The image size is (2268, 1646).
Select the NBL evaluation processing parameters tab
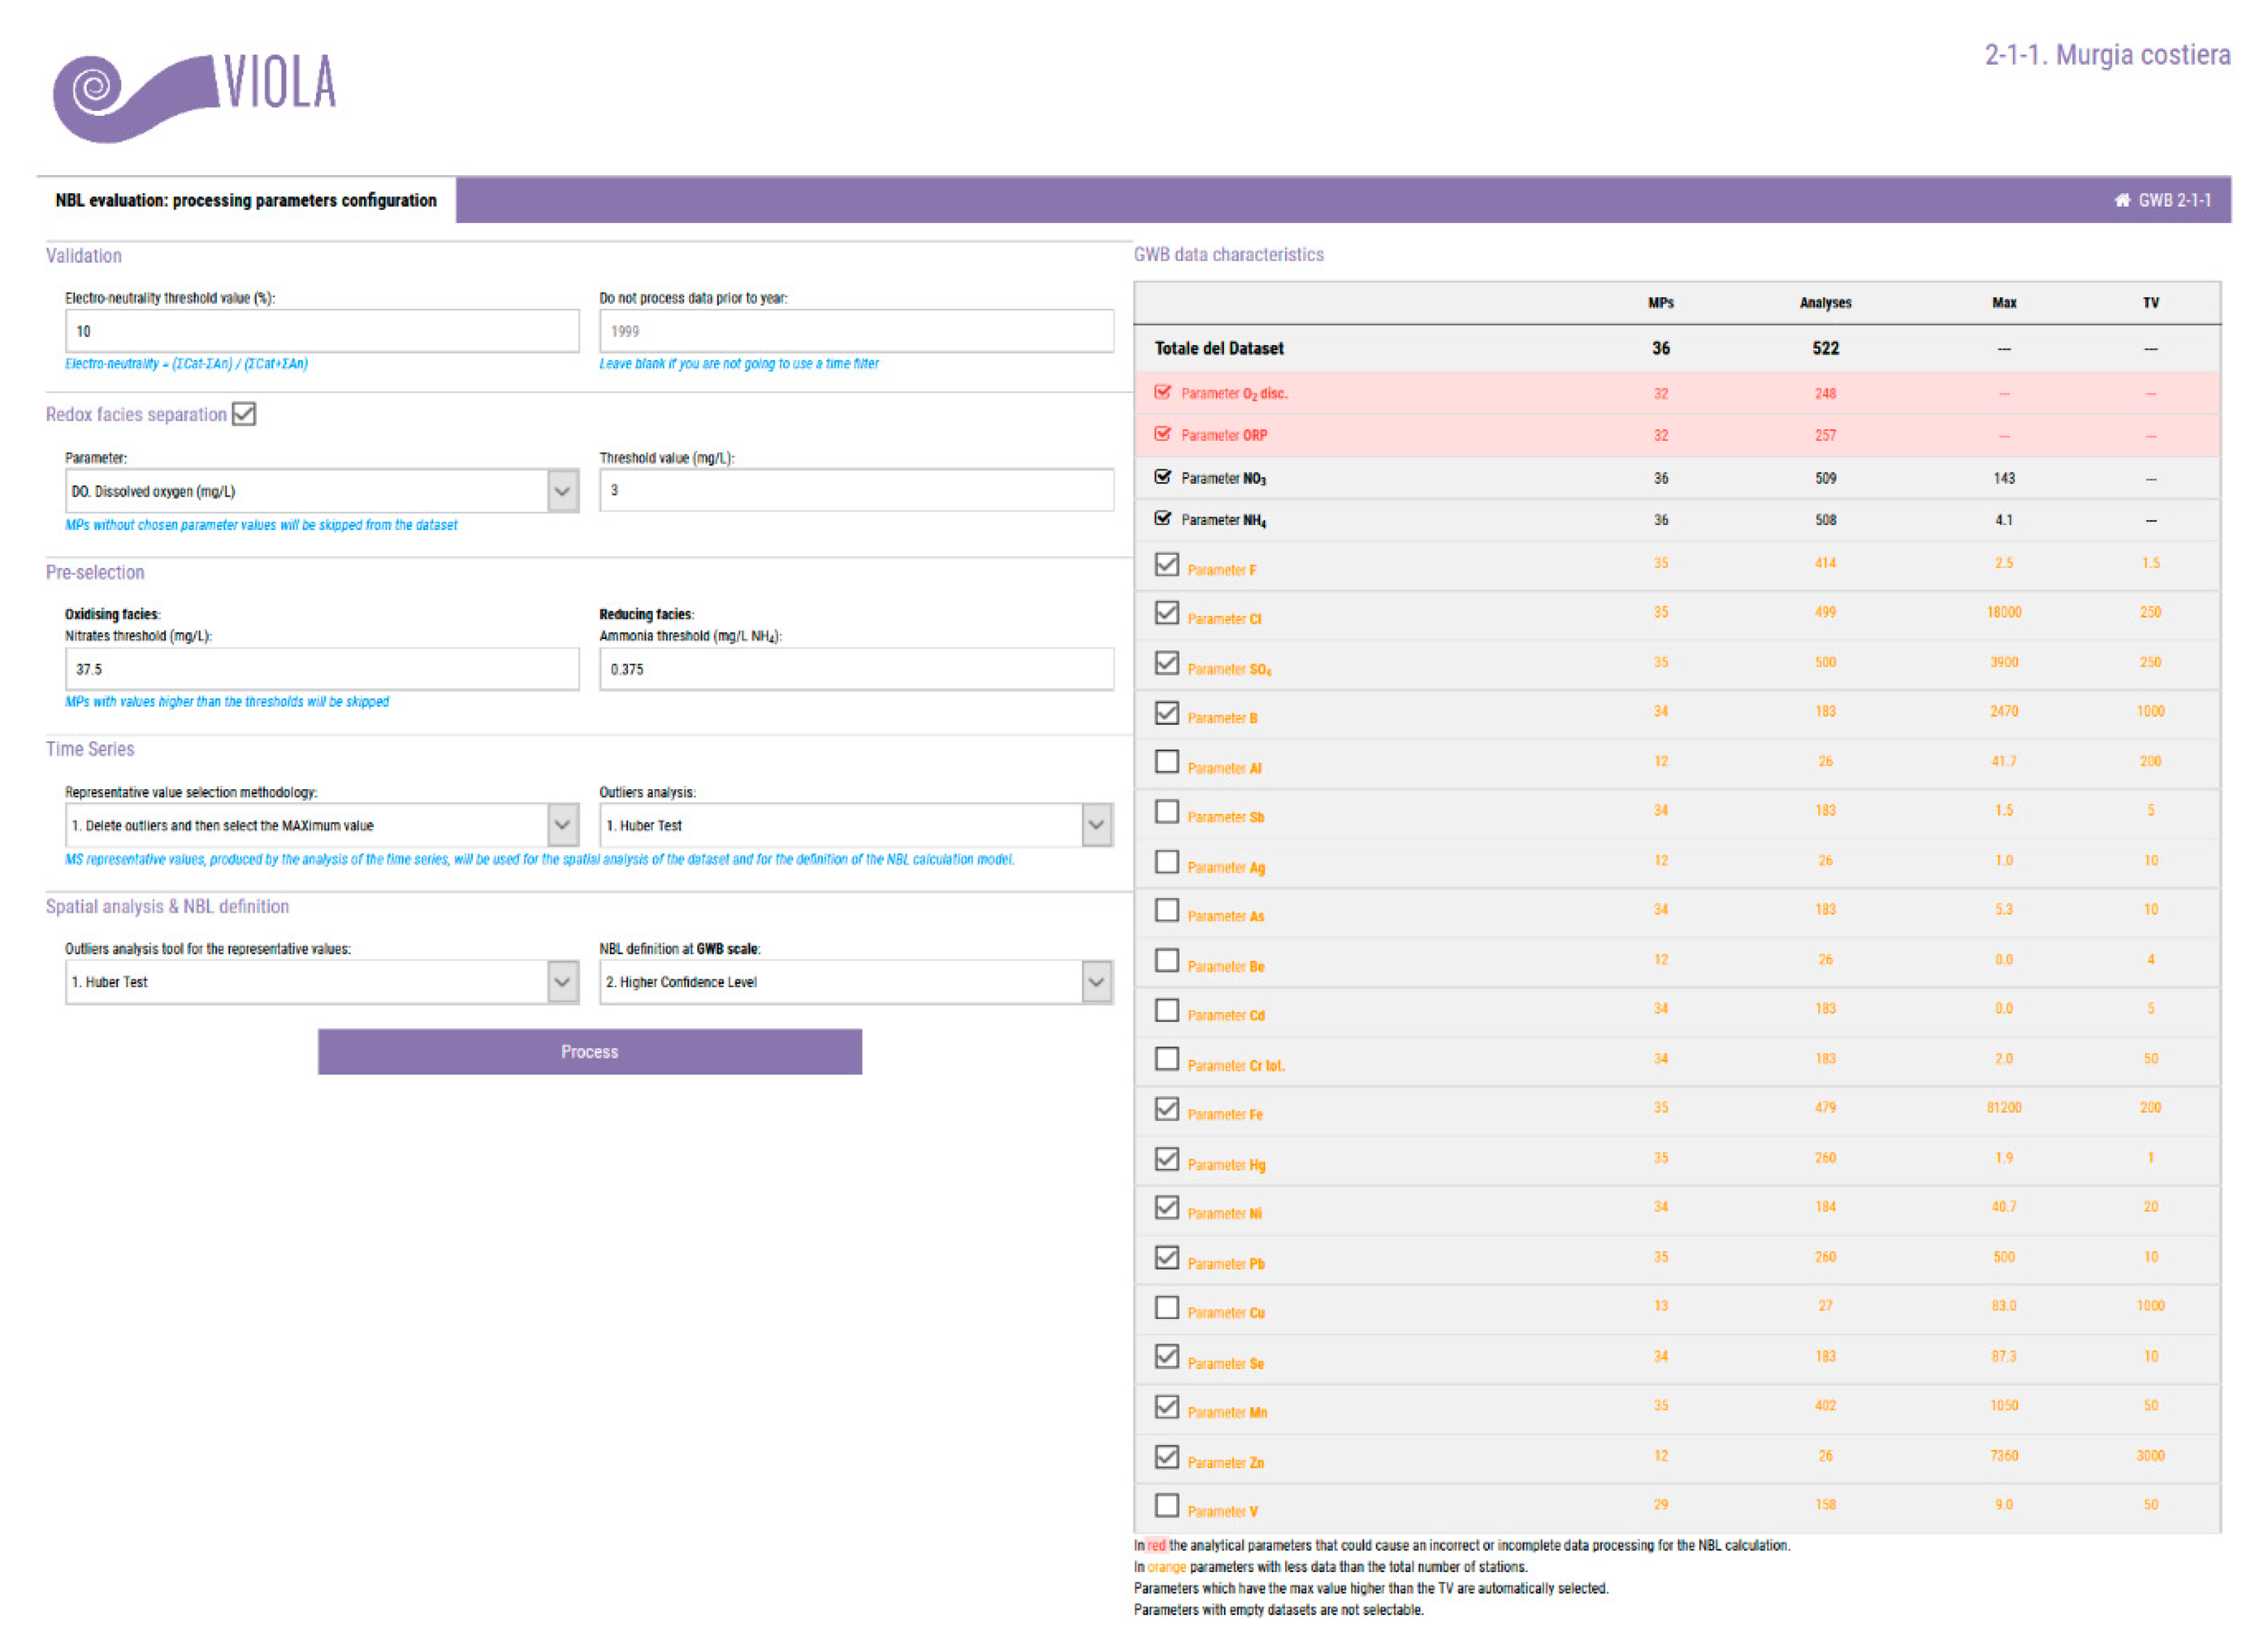click(246, 200)
